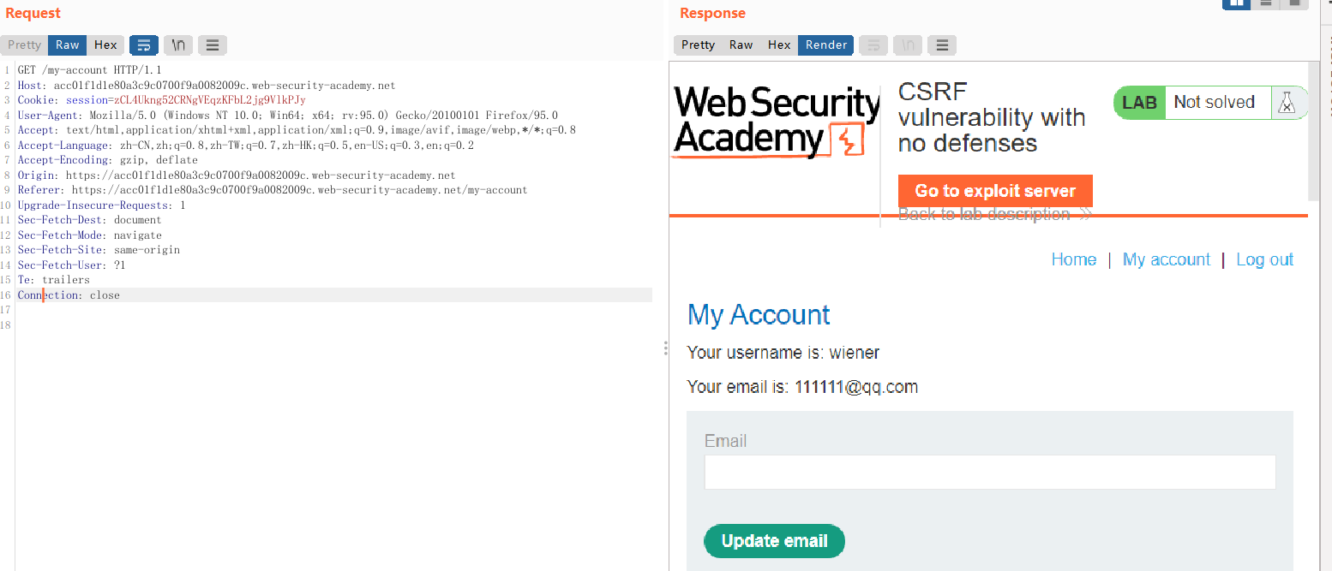This screenshot has width=1332, height=571.
Task: Open Response panel hamburger options menu
Action: pyautogui.click(x=941, y=45)
